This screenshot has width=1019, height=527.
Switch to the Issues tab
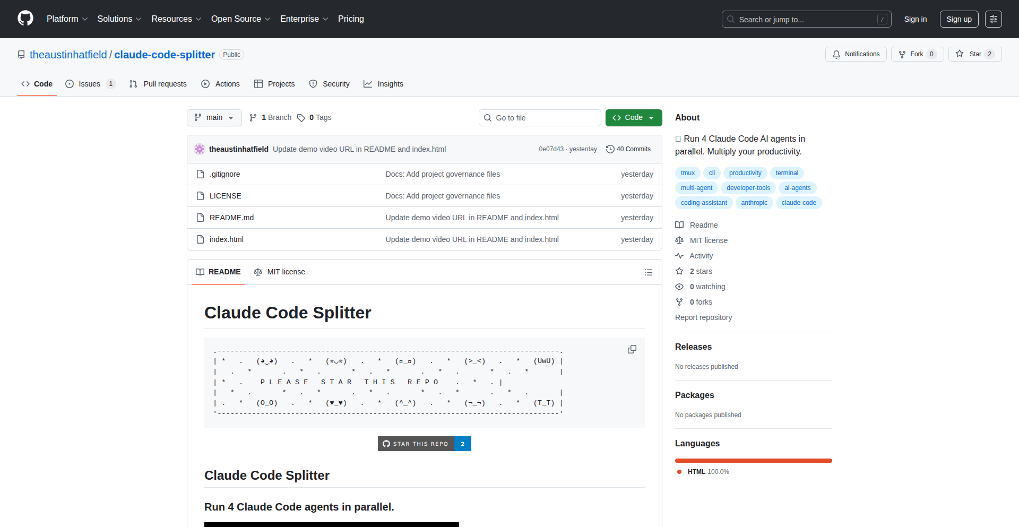coord(89,83)
